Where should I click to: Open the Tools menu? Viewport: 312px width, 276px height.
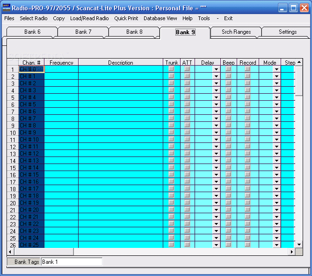[204, 18]
